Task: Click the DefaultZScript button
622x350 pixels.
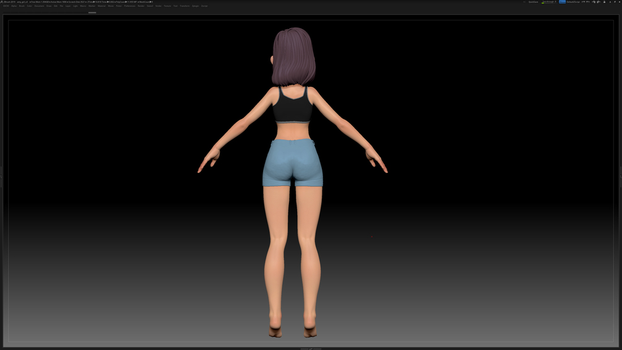Action: point(573,2)
